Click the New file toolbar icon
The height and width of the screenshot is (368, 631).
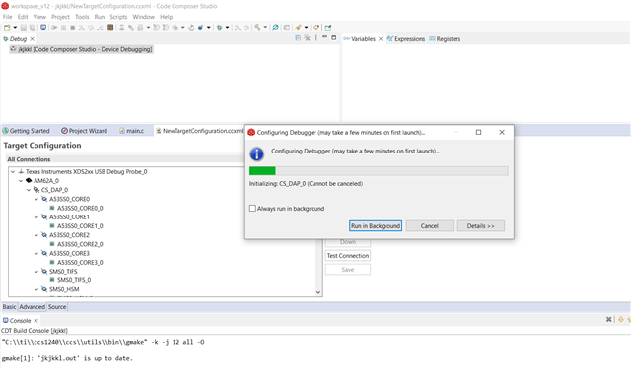(7, 28)
